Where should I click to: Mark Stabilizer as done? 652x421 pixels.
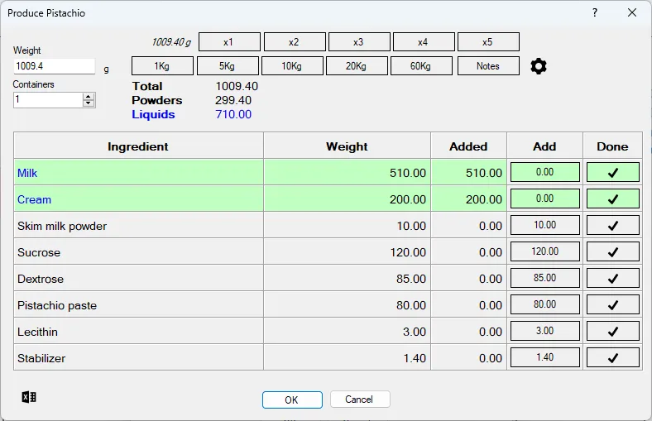point(613,358)
